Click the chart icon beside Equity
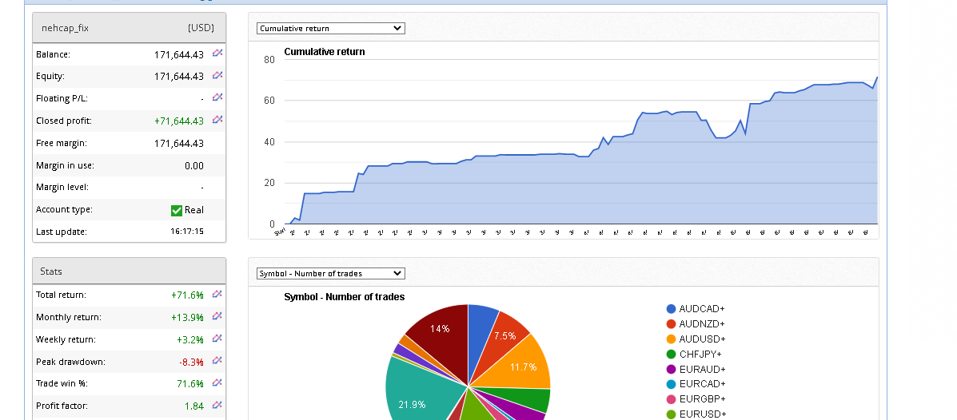The image size is (957, 420). pyautogui.click(x=217, y=76)
